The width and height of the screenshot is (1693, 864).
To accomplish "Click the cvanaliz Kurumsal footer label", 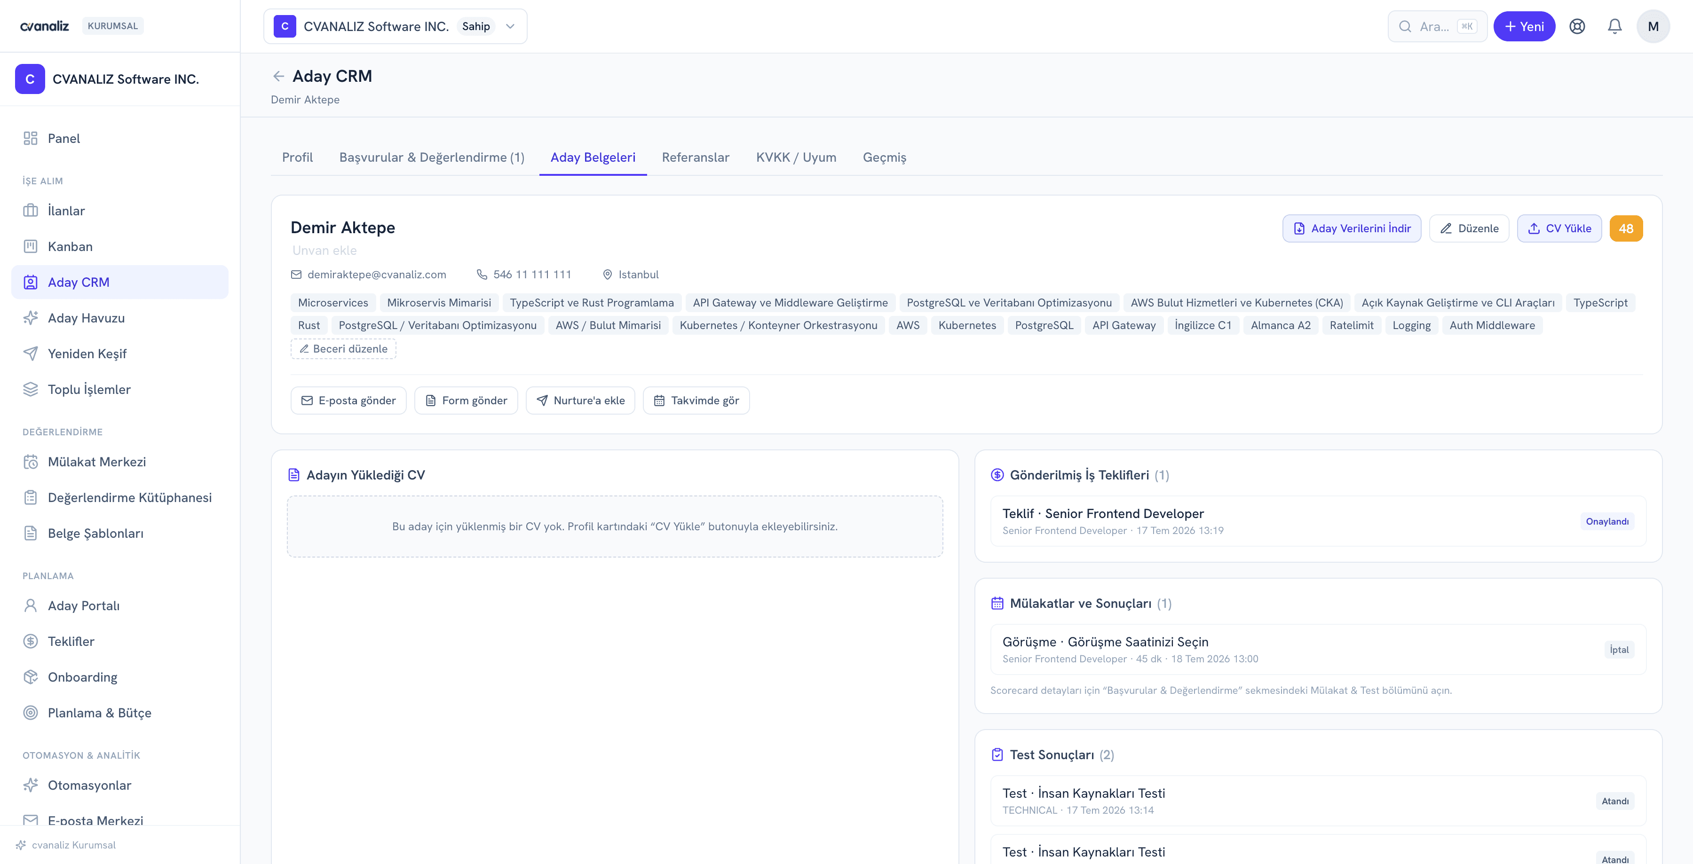I will coord(74,845).
